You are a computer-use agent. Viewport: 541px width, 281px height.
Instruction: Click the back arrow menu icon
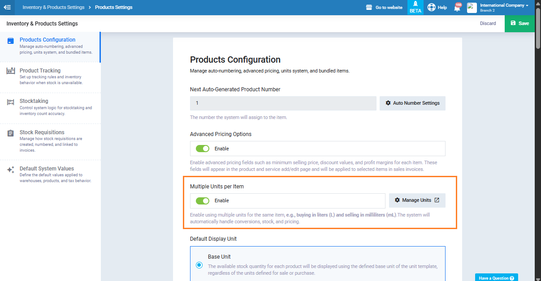coord(7,7)
